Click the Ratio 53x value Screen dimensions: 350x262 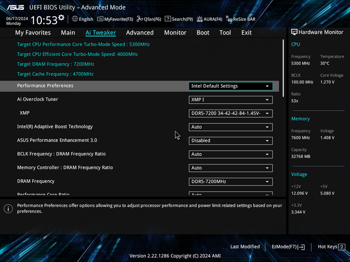coord(295,101)
